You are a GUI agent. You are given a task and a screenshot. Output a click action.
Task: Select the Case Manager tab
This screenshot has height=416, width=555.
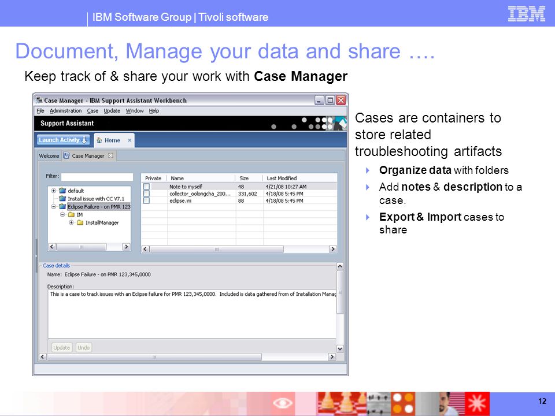click(x=88, y=155)
